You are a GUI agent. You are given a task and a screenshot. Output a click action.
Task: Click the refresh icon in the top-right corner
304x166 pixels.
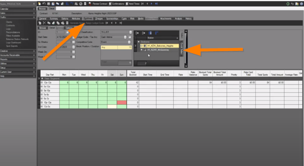288,4
